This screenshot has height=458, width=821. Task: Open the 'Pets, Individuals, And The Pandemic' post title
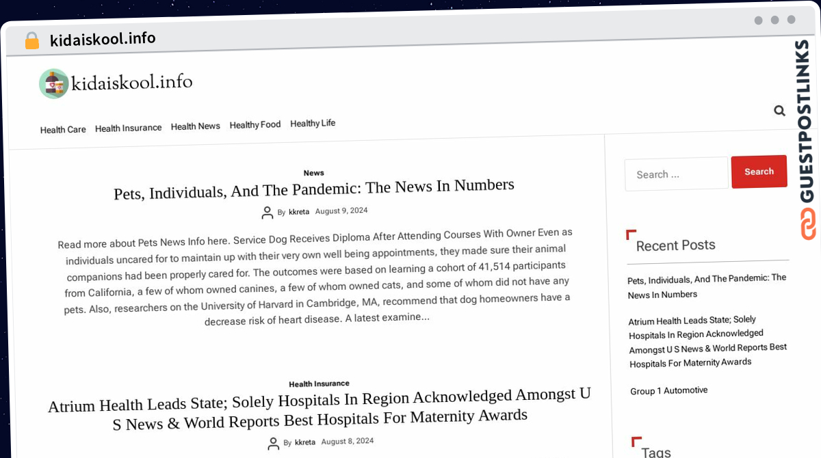click(x=314, y=189)
